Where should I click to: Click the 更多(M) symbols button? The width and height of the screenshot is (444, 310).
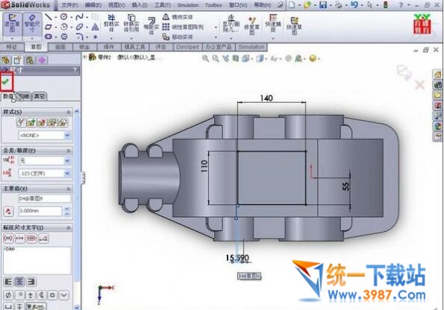pos(35,306)
